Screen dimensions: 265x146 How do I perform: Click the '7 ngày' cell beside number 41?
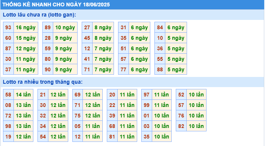(103, 59)
